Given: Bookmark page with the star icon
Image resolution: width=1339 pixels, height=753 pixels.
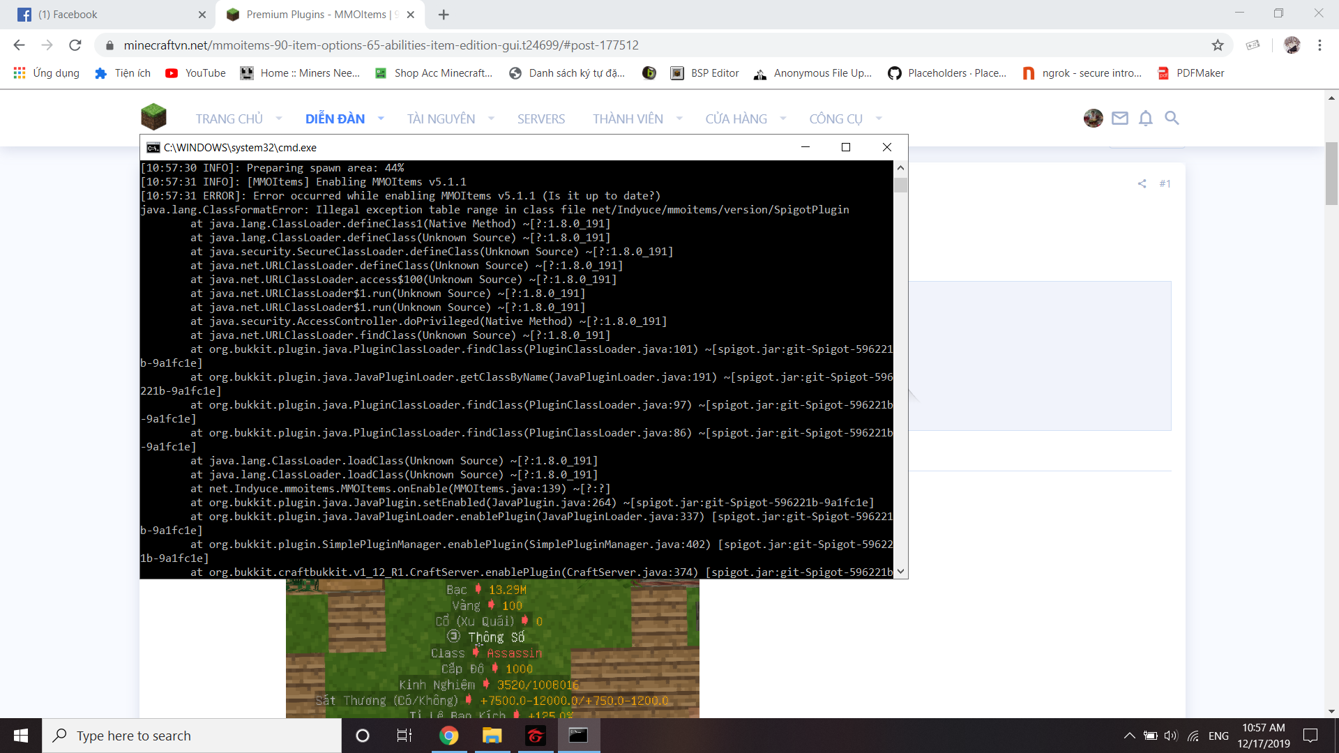Looking at the screenshot, I should [x=1218, y=45].
